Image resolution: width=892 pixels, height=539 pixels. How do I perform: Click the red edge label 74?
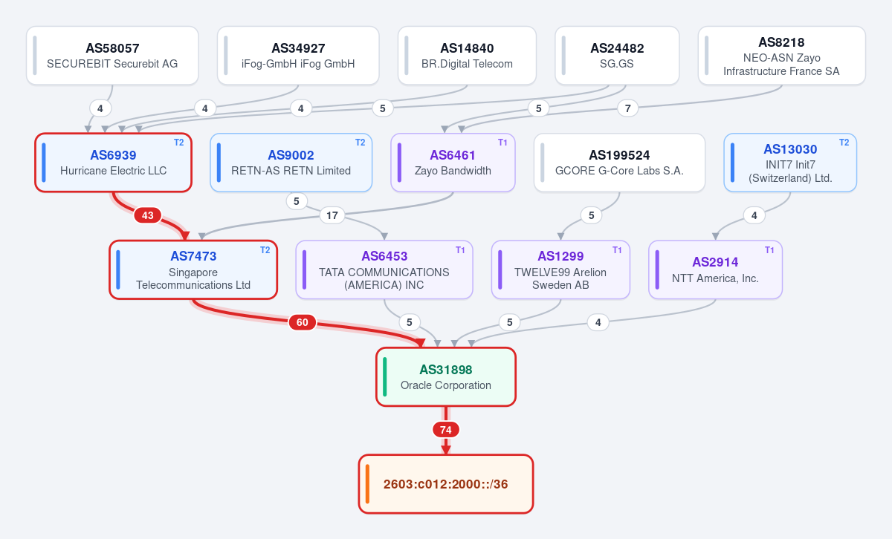coord(446,430)
